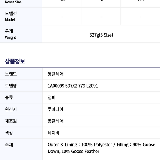Click the 527g(5 Size) weight value
Screen dimensions: 160x160
point(101,35)
